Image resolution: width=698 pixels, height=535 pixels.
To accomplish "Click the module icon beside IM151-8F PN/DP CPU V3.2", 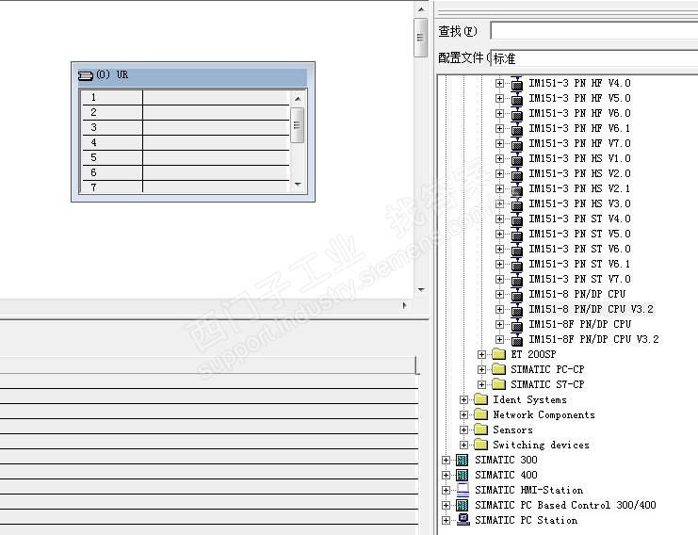I will (x=516, y=340).
